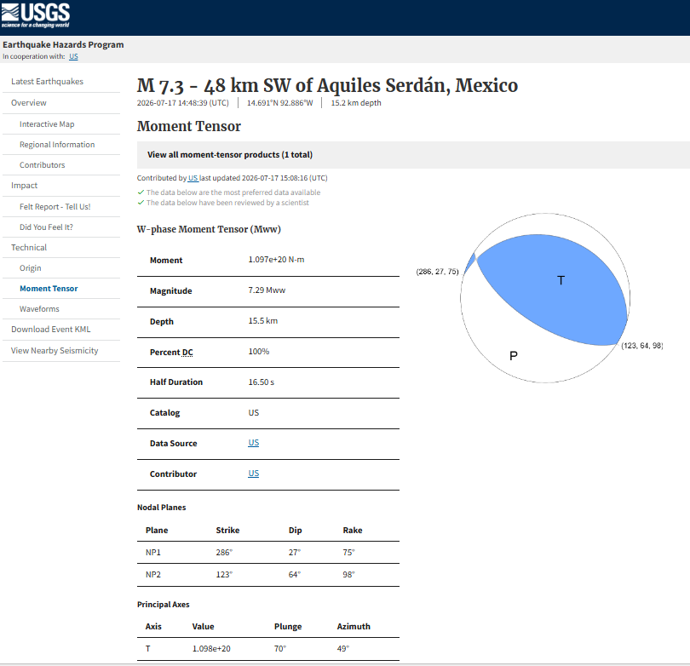Click the Azimuth column header
Viewport: 690px width, 666px height.
[354, 627]
